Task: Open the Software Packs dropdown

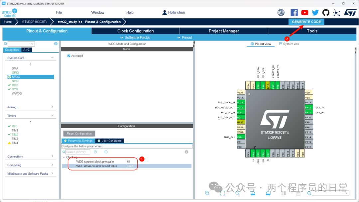Action: [135, 38]
